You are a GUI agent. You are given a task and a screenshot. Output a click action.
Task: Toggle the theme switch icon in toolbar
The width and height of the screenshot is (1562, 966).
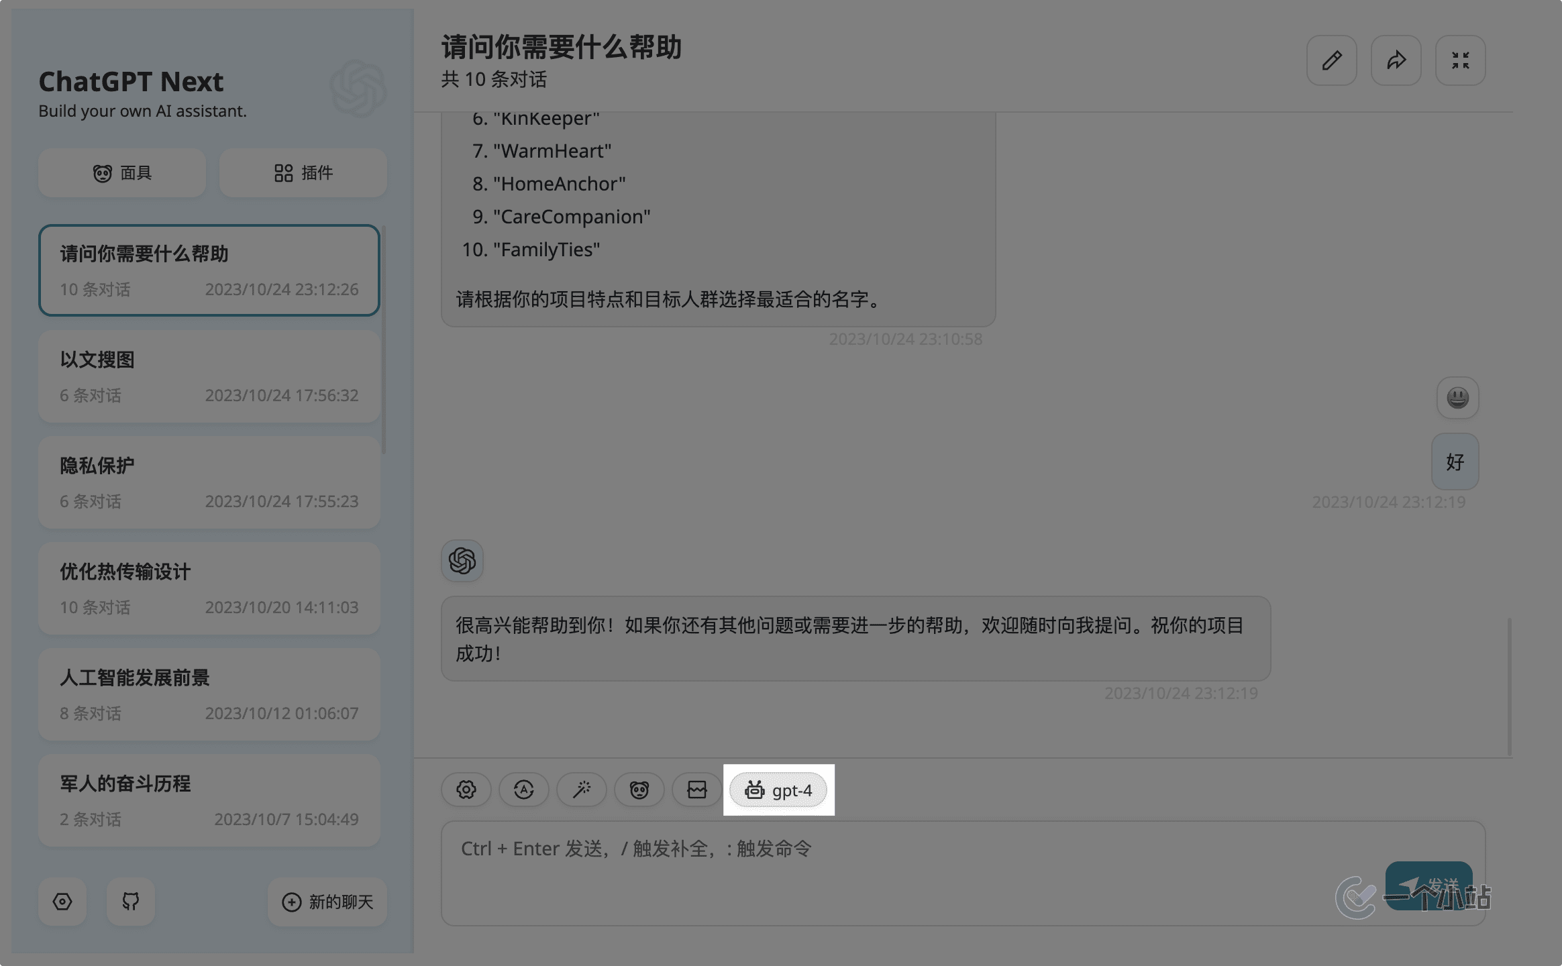[524, 790]
